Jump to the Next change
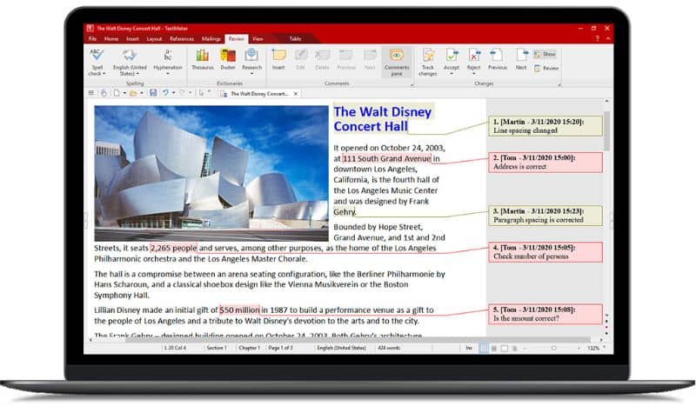Screen dimensions: 696x406 coord(521,60)
